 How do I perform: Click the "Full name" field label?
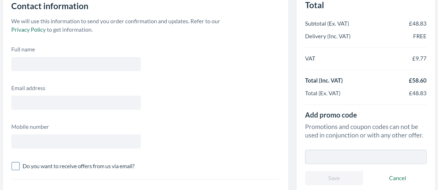pos(23,49)
